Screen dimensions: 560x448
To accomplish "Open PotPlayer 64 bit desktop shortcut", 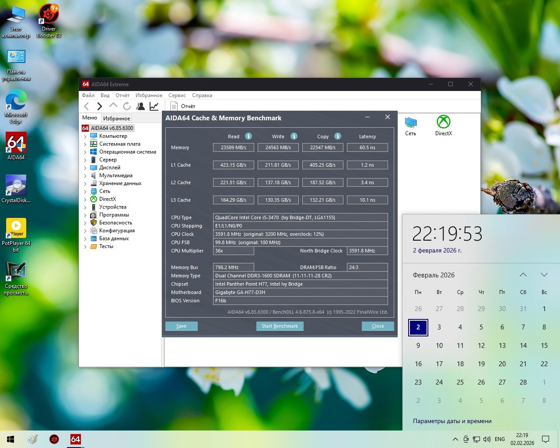I will (16, 235).
